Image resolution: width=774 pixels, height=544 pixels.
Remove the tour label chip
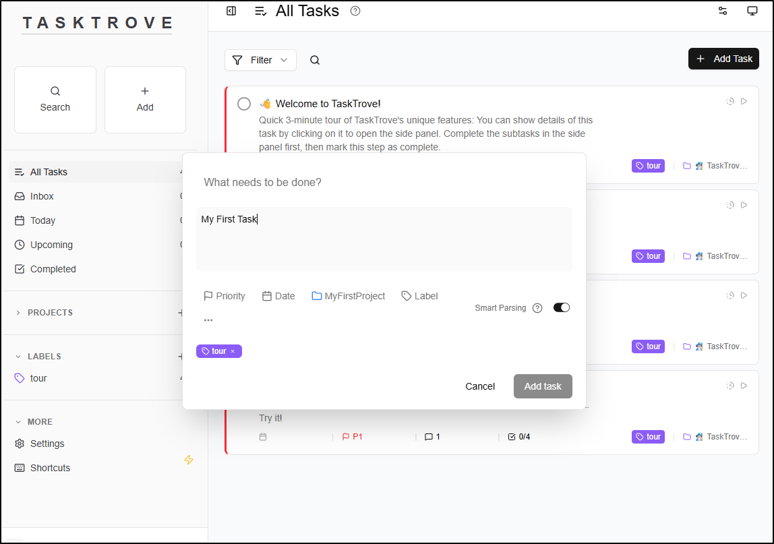coord(233,351)
